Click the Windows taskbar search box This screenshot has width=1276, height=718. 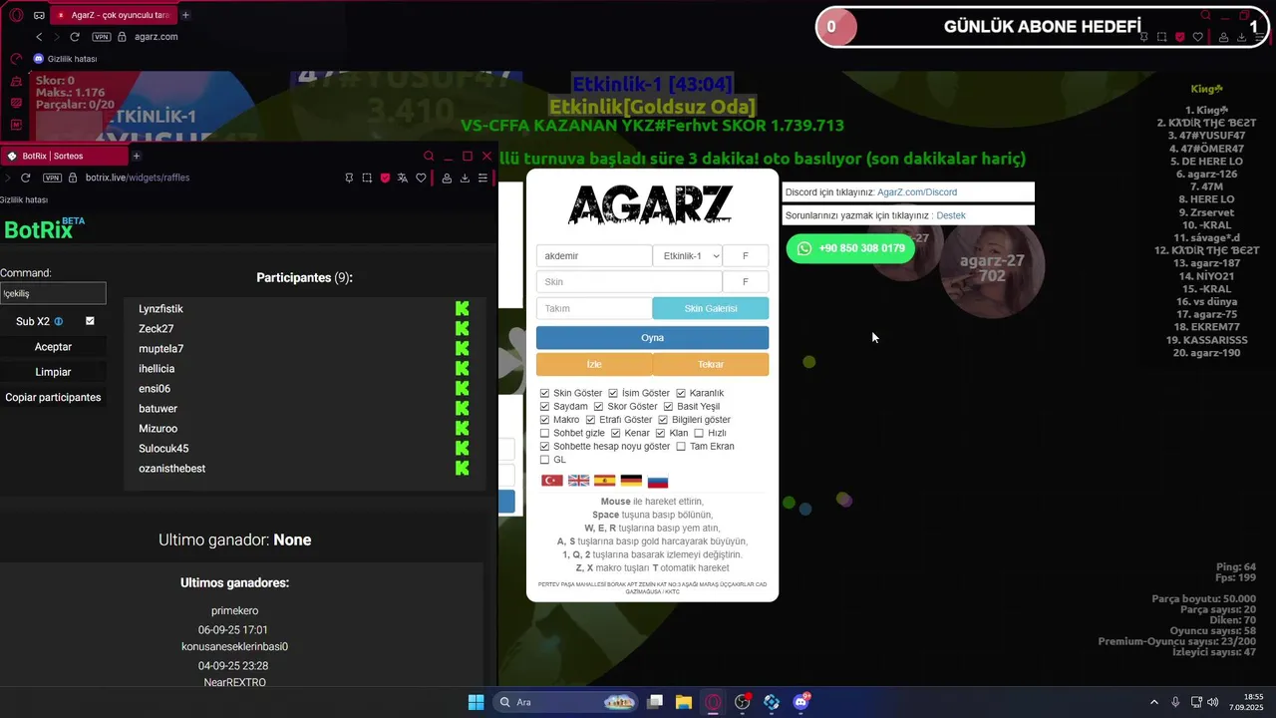point(567,702)
